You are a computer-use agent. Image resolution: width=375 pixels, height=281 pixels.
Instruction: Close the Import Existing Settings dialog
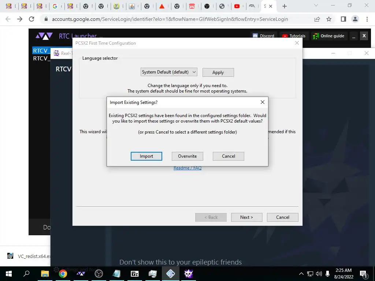(262, 102)
